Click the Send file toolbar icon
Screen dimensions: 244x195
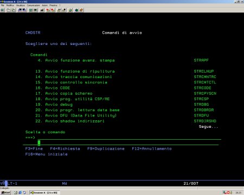point(20,10)
